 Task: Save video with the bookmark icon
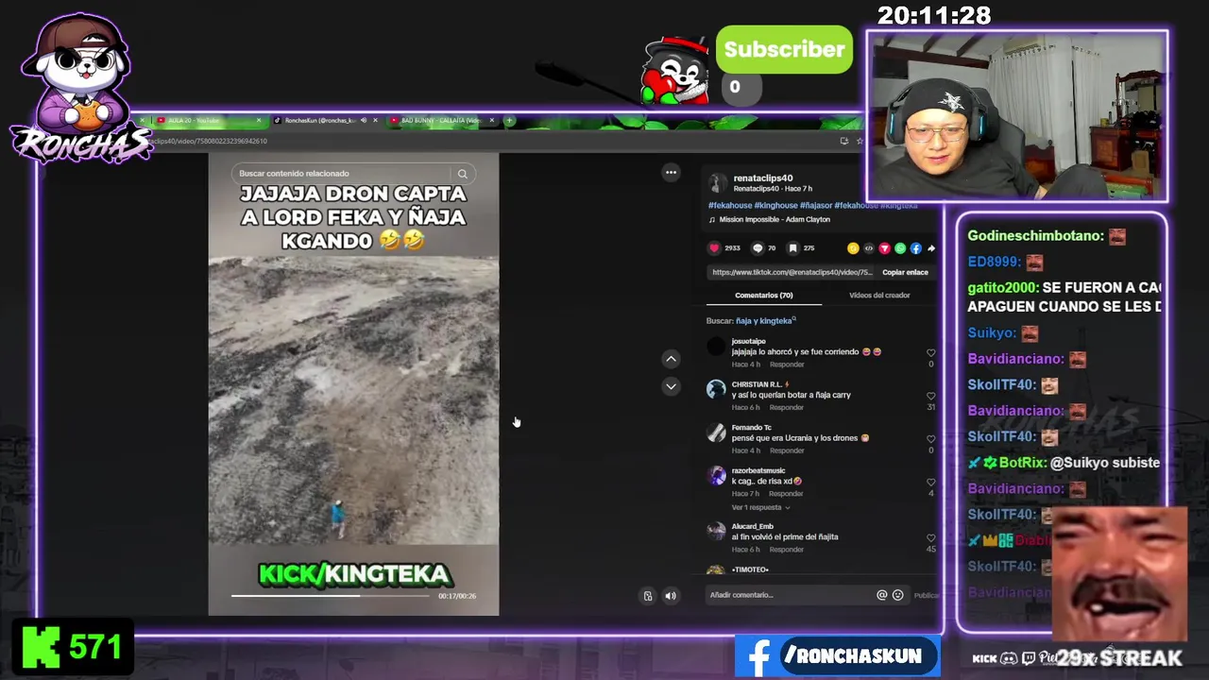(x=792, y=248)
